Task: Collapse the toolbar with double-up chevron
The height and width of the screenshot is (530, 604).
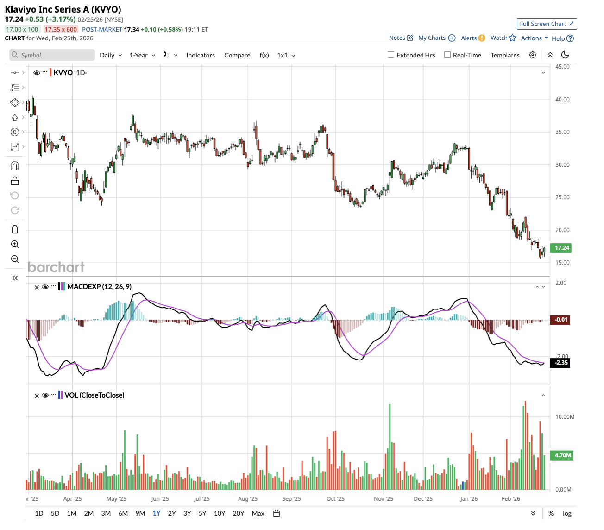Action: pos(550,55)
